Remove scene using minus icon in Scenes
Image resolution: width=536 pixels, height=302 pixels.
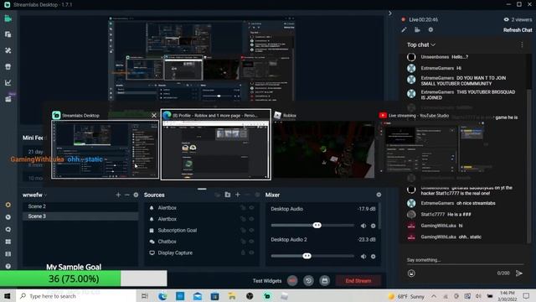(126, 195)
